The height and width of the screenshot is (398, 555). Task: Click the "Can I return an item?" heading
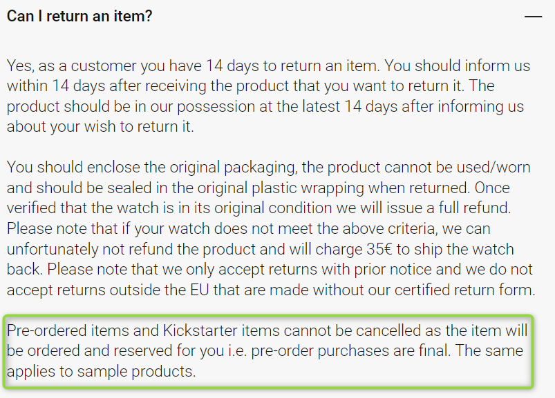[79, 17]
